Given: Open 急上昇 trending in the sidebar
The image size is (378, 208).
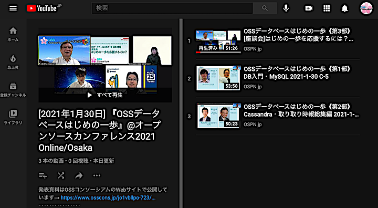Looking at the screenshot, I should click(x=13, y=62).
